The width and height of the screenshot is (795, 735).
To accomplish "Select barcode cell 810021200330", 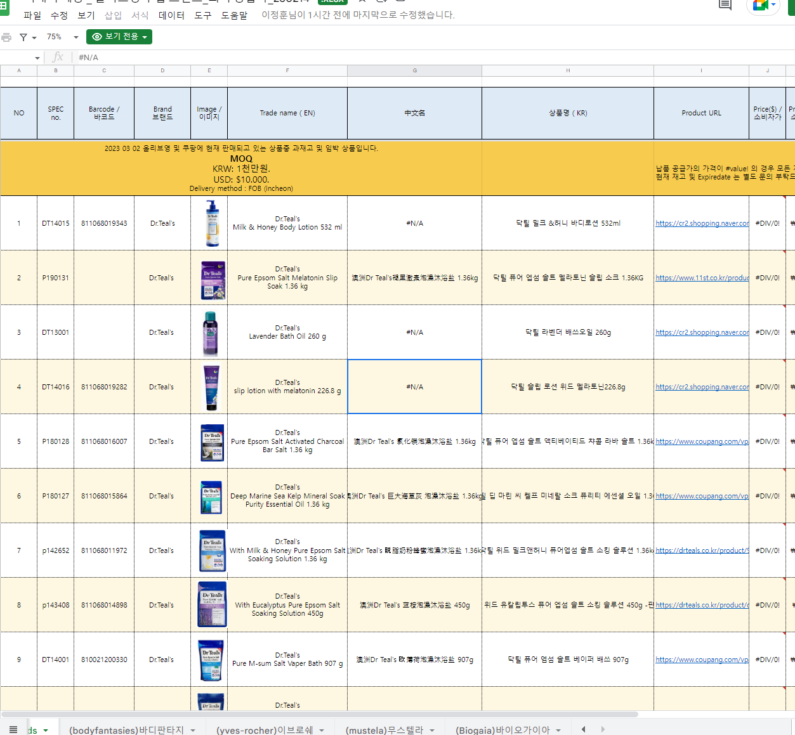I will (x=104, y=660).
